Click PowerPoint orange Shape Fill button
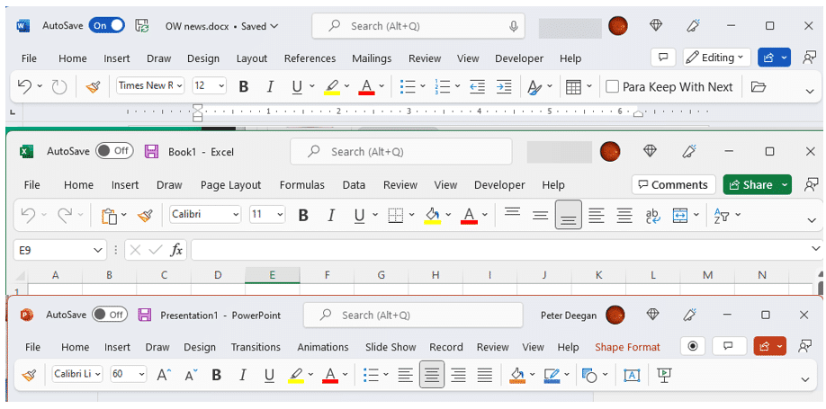Image resolution: width=826 pixels, height=409 pixels. tap(516, 375)
